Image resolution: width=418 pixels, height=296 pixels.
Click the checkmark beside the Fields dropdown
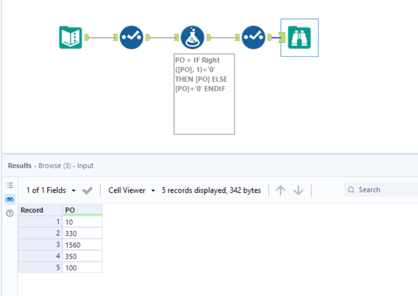click(x=86, y=190)
